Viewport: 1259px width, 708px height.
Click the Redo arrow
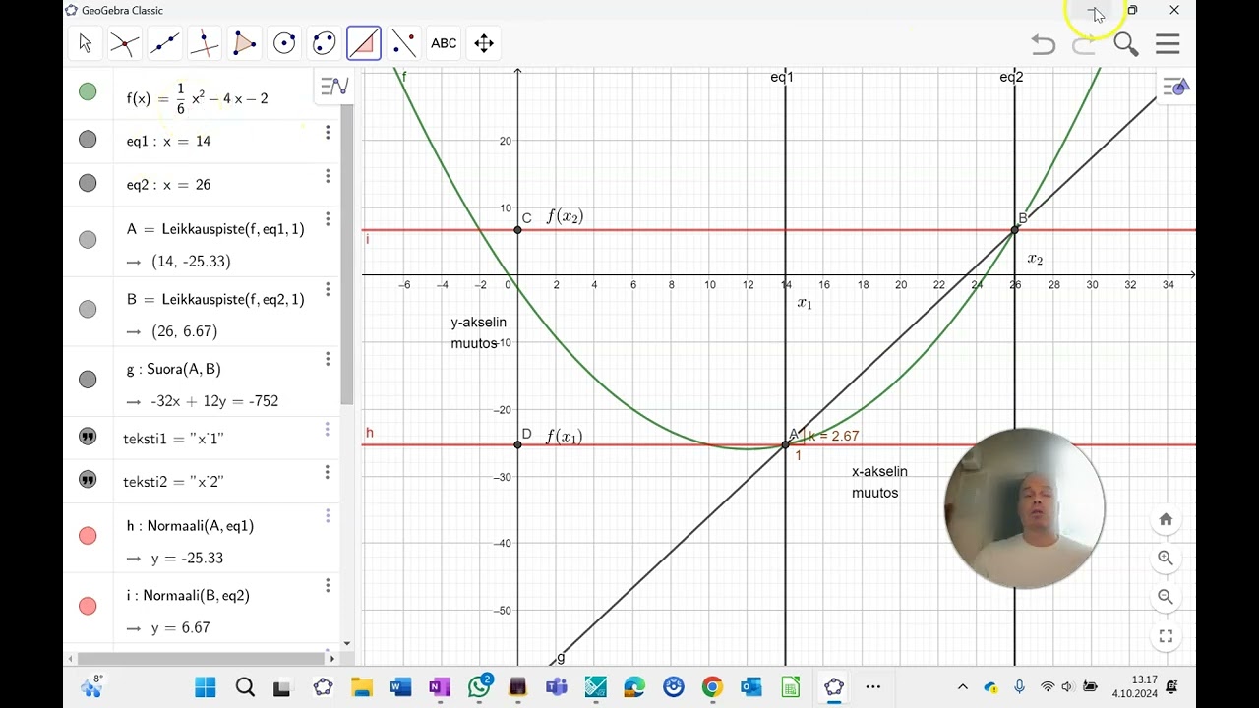click(1084, 44)
